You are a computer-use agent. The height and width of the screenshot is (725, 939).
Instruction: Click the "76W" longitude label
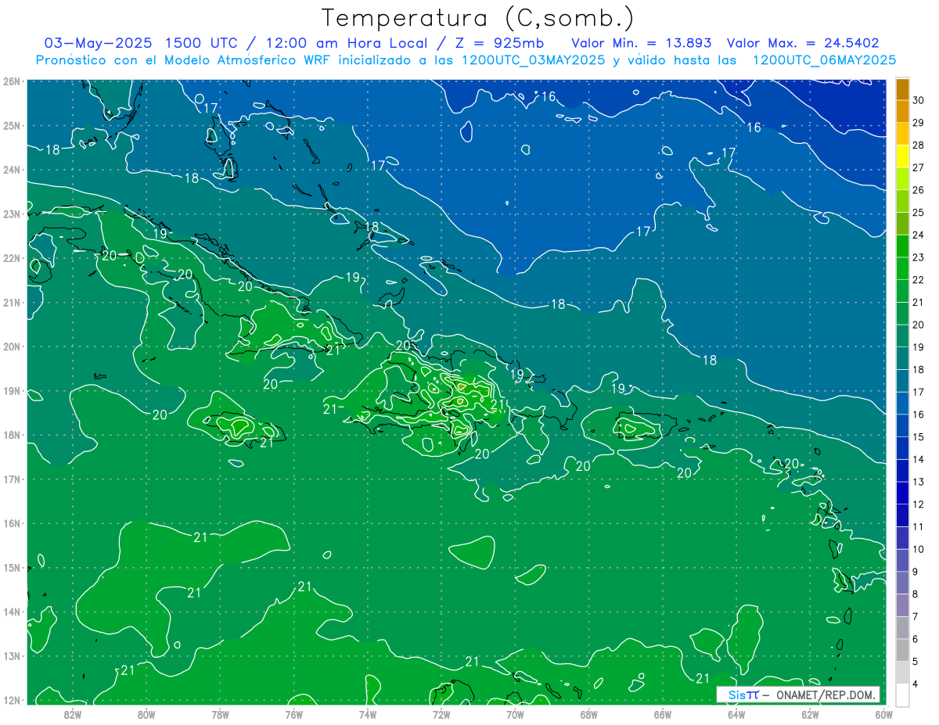[x=293, y=714]
